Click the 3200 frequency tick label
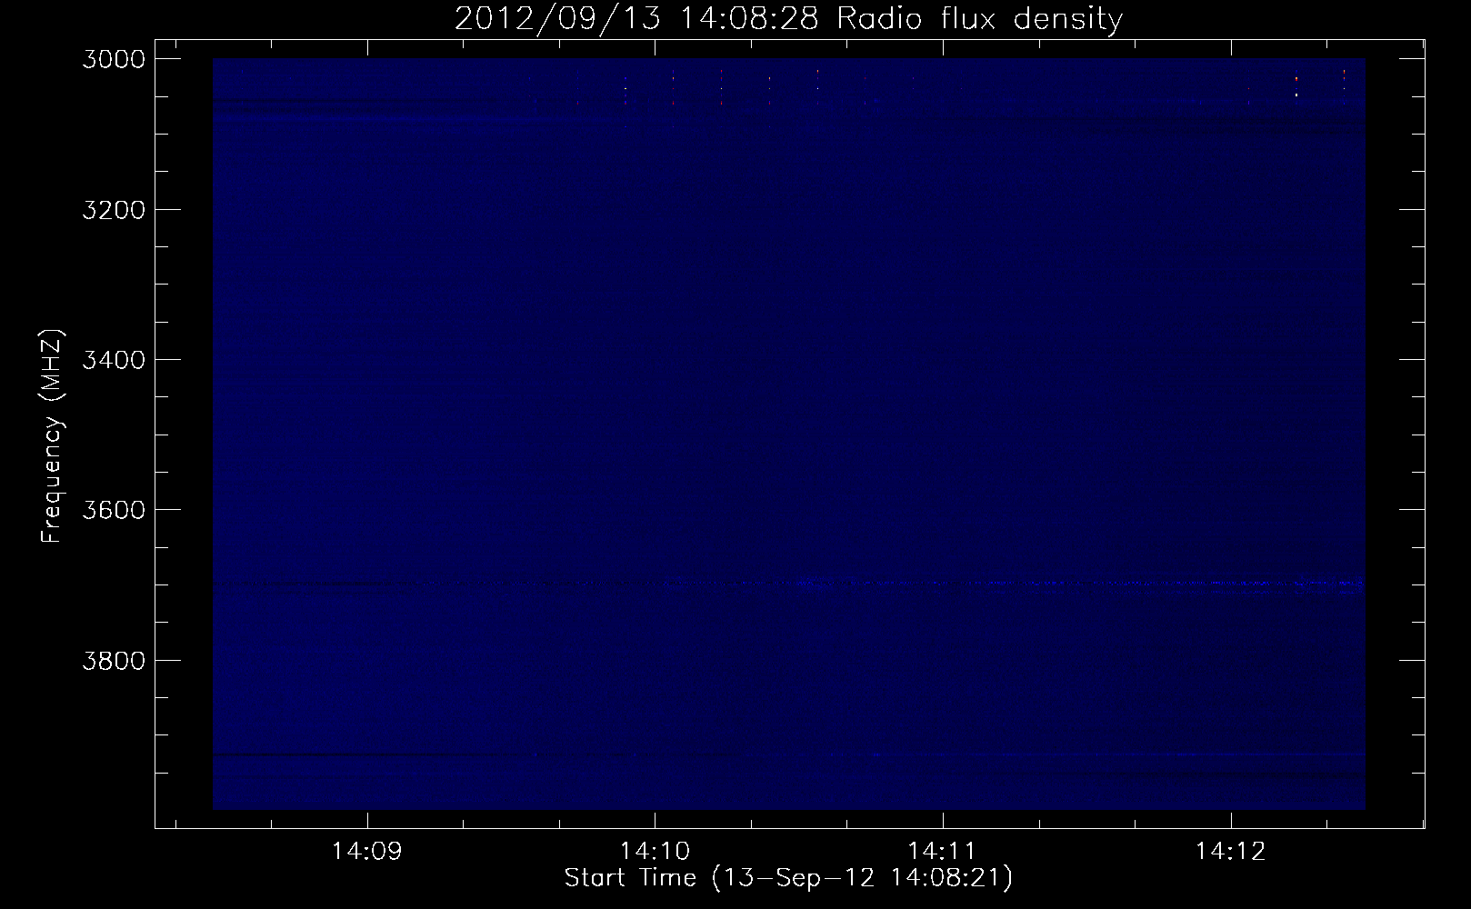 [114, 209]
